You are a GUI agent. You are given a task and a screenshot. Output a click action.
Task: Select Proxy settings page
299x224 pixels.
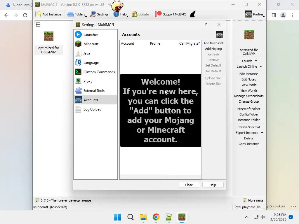pyautogui.click(x=95, y=81)
